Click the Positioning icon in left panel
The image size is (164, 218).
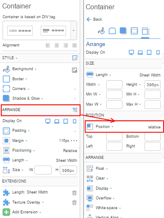pos(6,150)
